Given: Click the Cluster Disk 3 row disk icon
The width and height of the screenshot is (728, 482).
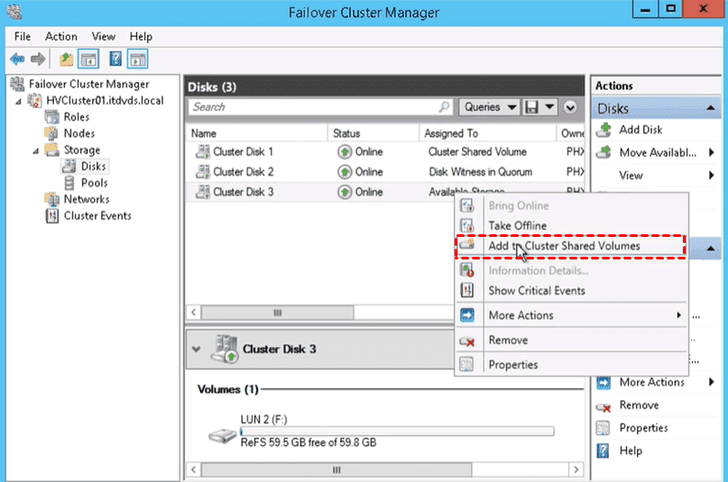Looking at the screenshot, I should pyautogui.click(x=202, y=192).
